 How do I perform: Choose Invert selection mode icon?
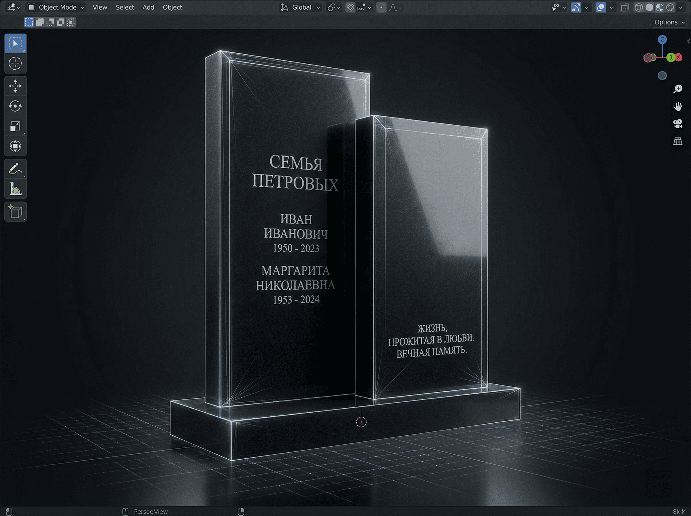point(60,22)
